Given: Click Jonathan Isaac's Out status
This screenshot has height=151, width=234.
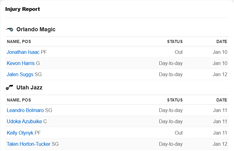Looking at the screenshot, I should (179, 52).
